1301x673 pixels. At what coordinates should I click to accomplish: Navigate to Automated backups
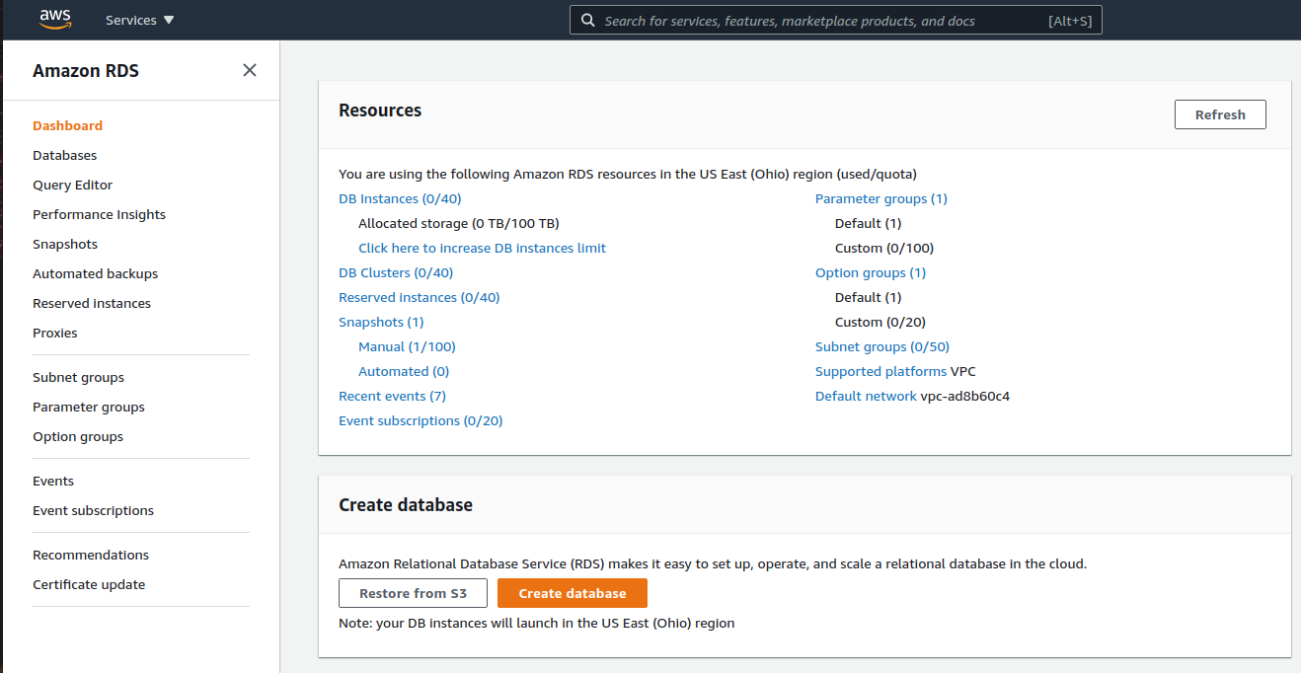pos(95,273)
